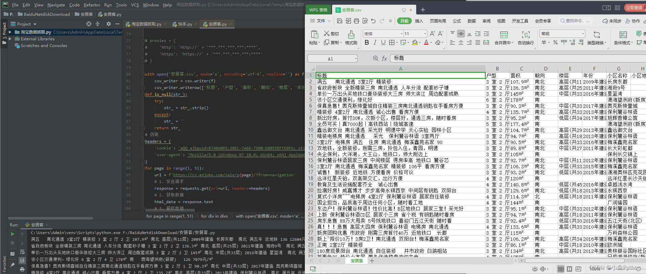Toggle soft-wrap in the Run console
646x274 pixels.
[x=22, y=252]
